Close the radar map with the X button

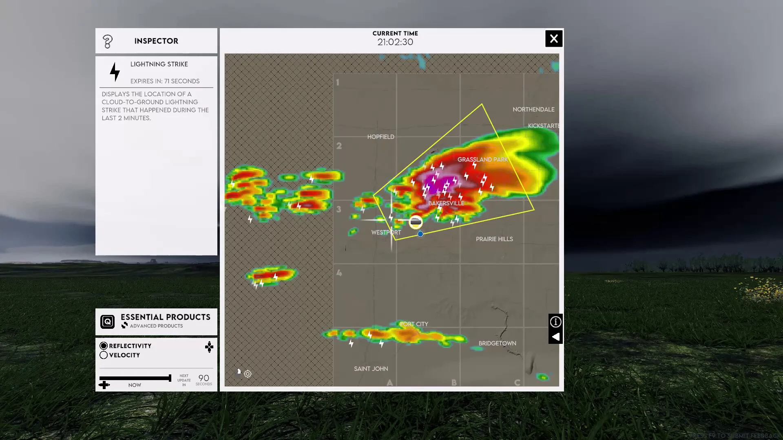554,38
